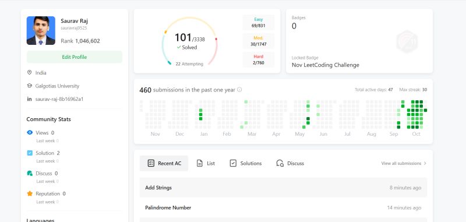Click the Med. 30/1747 stat box
466x222 pixels.
click(258, 41)
